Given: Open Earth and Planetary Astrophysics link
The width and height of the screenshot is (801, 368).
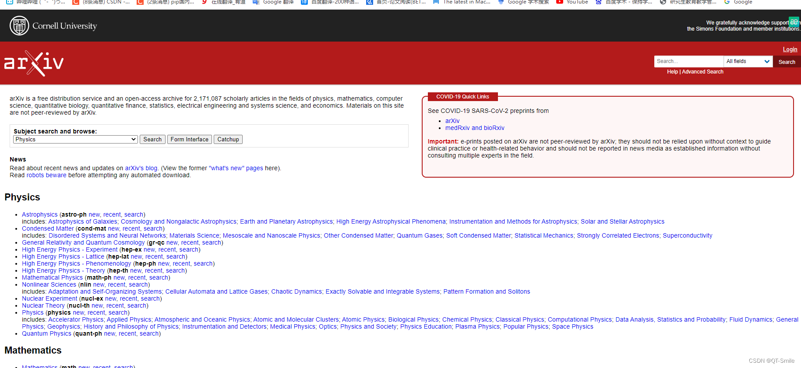Looking at the screenshot, I should (286, 221).
